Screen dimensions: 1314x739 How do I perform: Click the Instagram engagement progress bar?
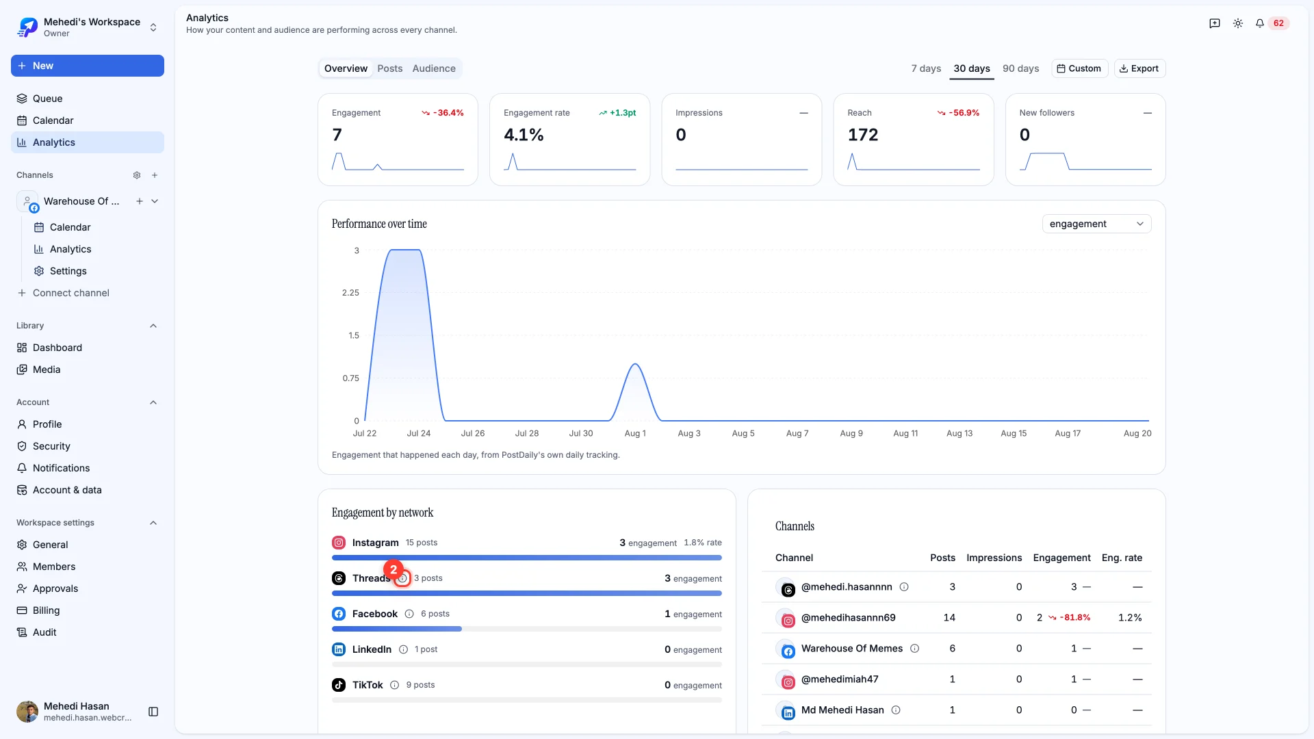tap(526, 558)
